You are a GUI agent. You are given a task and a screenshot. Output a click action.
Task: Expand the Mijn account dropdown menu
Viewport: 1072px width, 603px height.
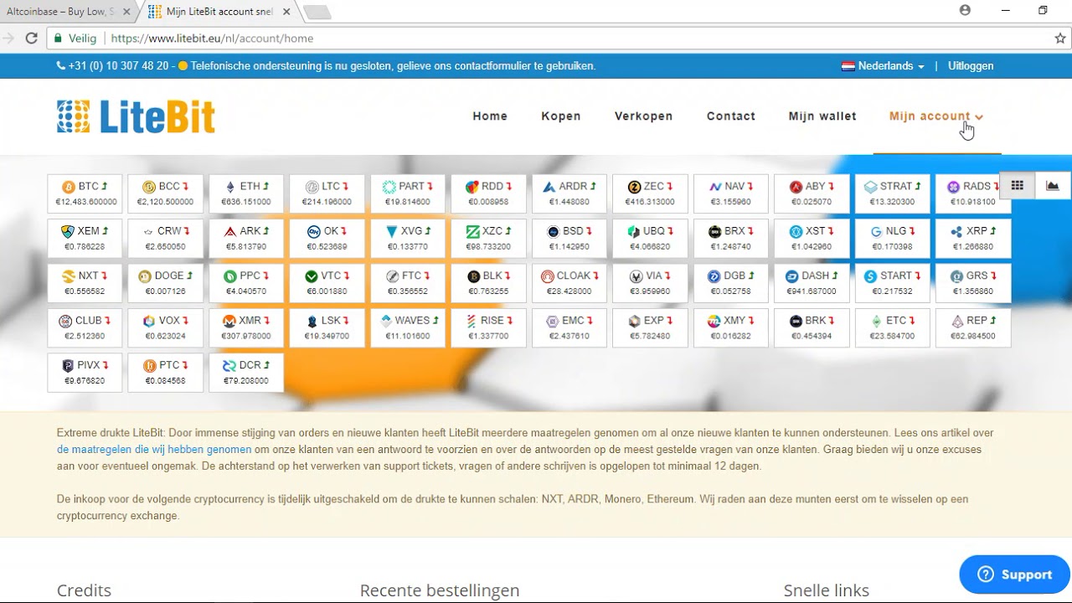point(936,116)
